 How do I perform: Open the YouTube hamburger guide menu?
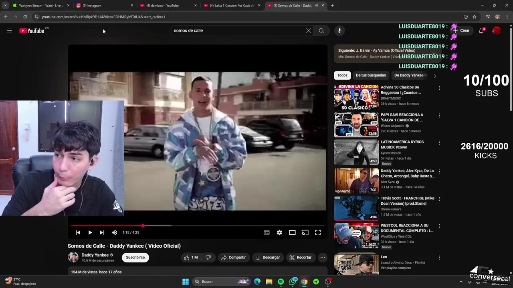[x=10, y=30]
